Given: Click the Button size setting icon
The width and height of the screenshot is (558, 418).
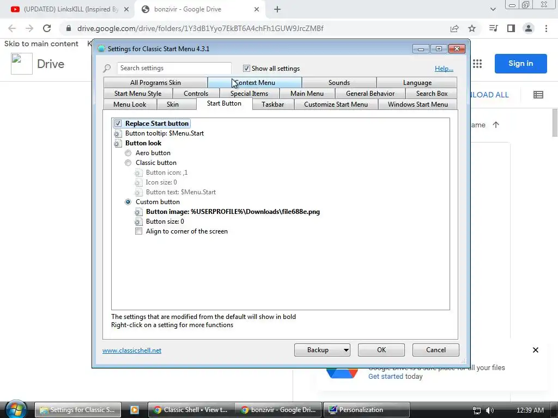Looking at the screenshot, I should 138,222.
